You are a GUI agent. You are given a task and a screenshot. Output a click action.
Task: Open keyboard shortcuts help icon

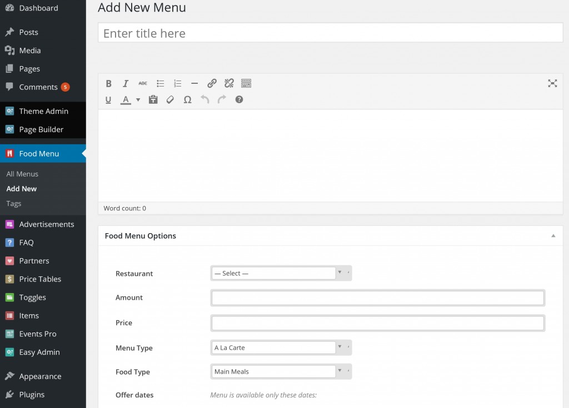point(239,99)
